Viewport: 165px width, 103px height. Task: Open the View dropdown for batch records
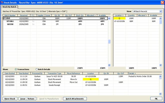tap(160, 11)
